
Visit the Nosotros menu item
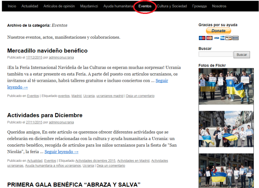click(x=219, y=6)
